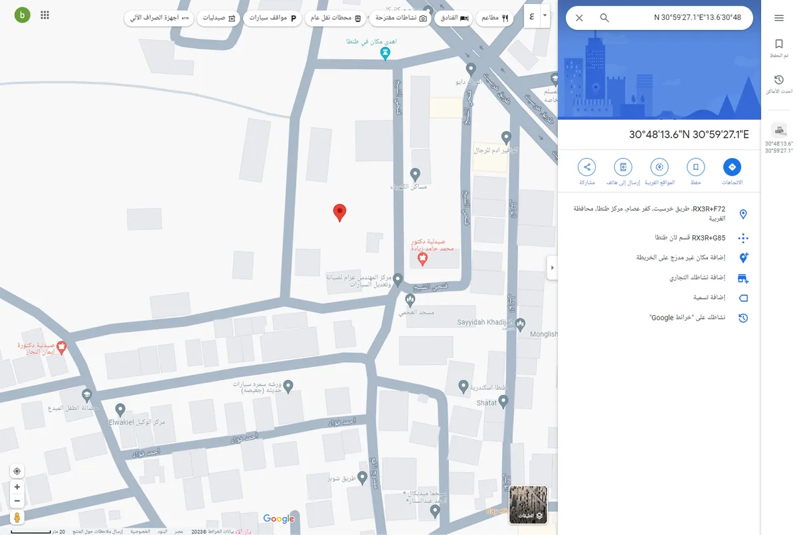Select the Restaurants (مطاعم) filter chip
Image resolution: width=797 pixels, height=535 pixels.
coord(494,19)
